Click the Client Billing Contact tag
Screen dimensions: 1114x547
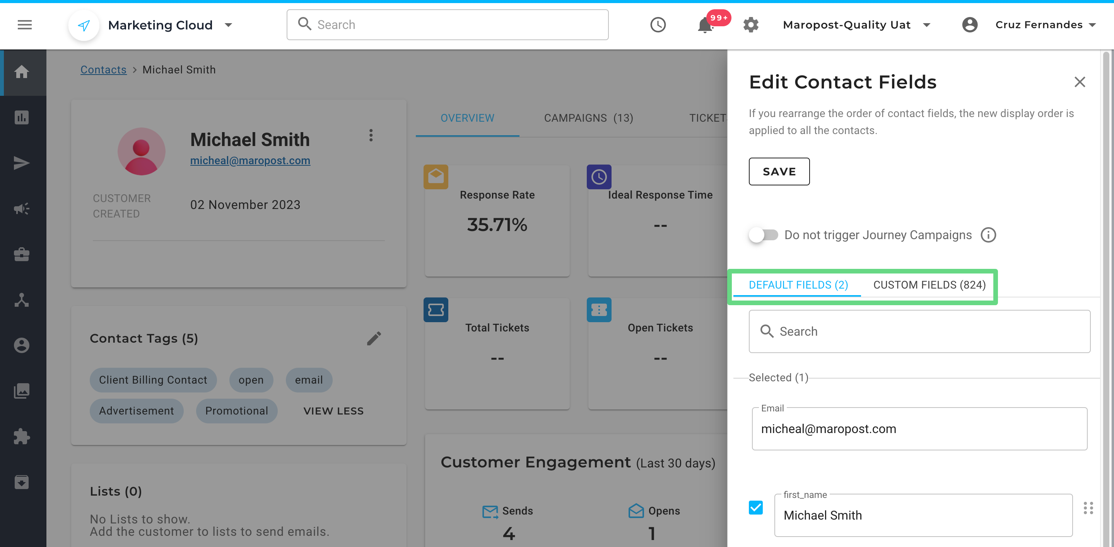click(153, 380)
